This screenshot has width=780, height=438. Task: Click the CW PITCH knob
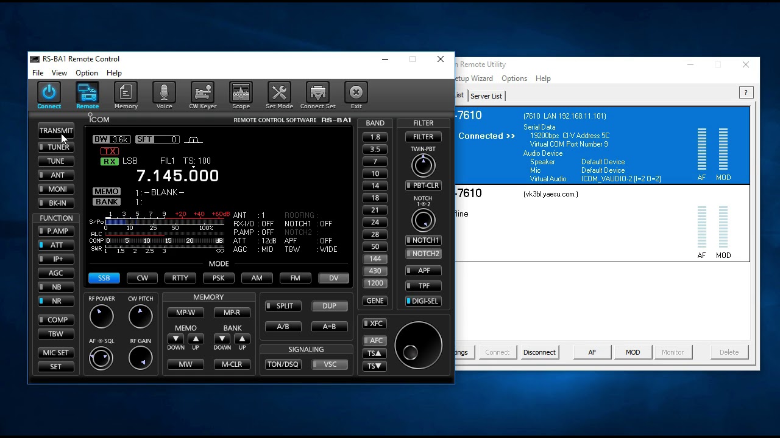[140, 316]
